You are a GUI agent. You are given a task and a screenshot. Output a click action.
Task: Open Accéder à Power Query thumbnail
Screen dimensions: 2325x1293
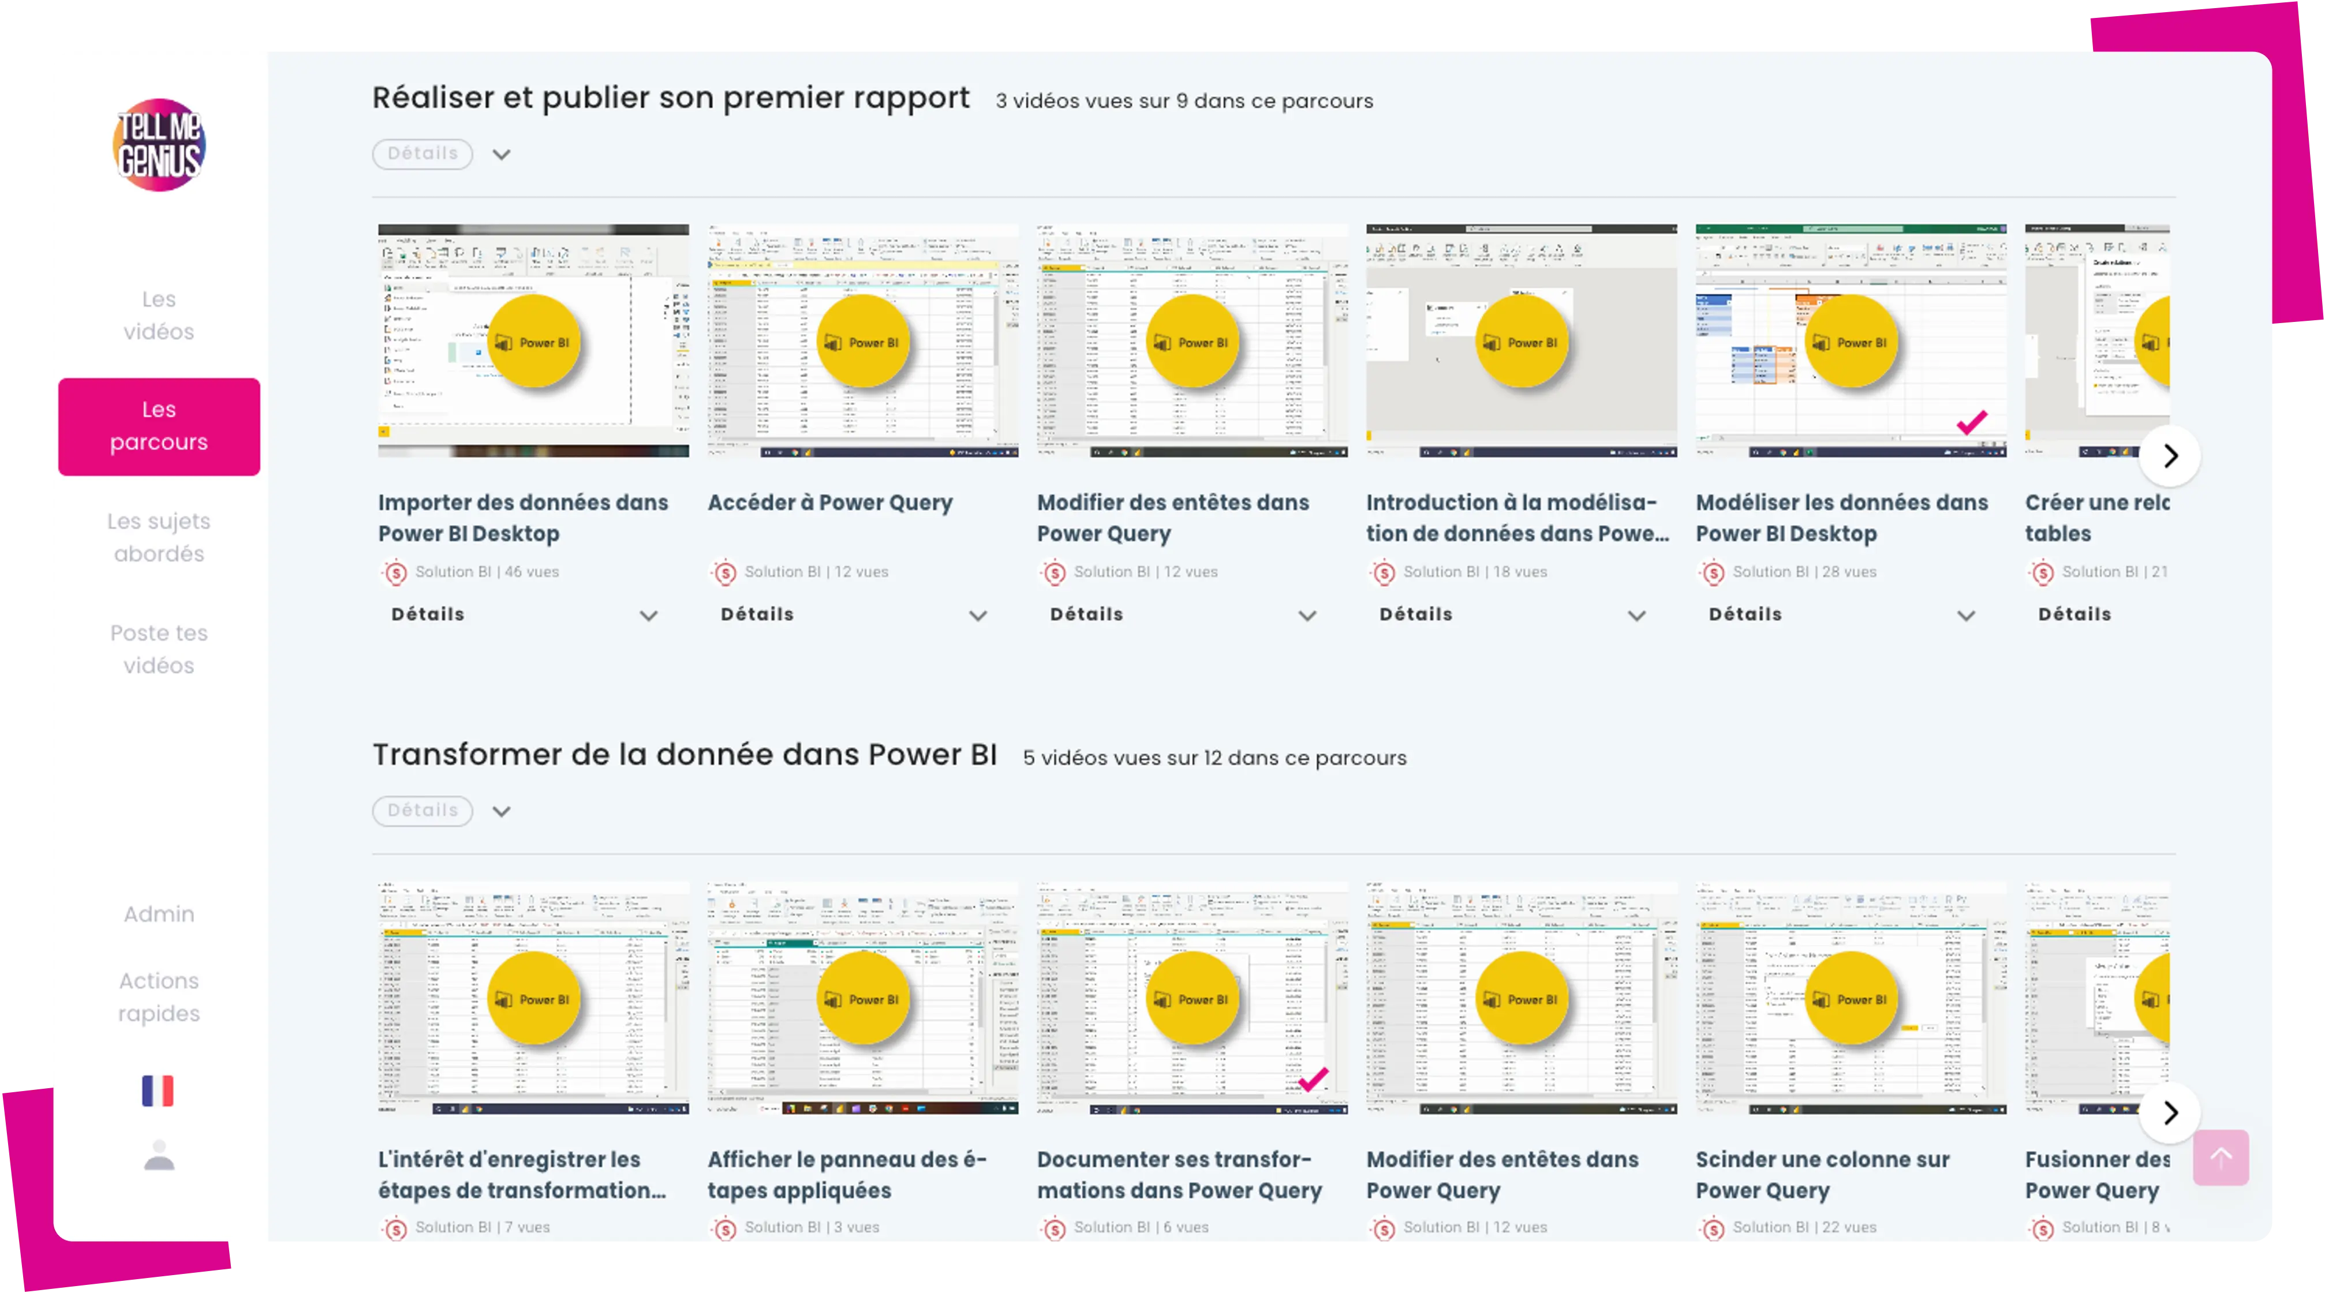pos(863,341)
